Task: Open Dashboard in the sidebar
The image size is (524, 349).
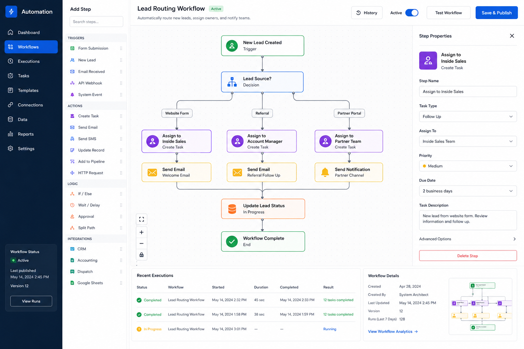Action: click(31, 32)
